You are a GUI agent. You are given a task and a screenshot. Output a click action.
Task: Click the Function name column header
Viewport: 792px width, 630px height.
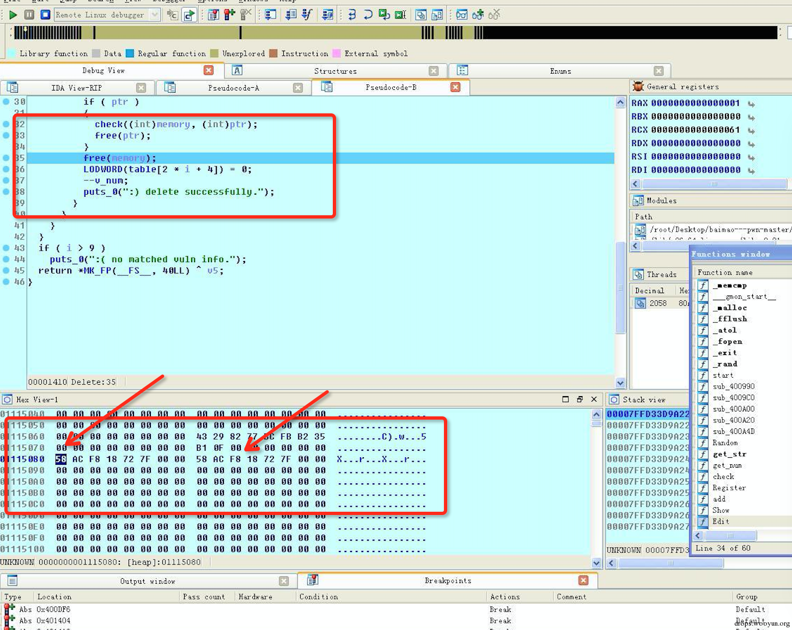pos(725,272)
